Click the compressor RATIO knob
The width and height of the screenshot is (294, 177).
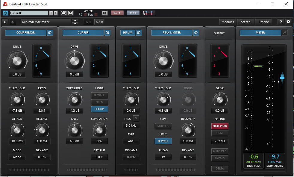tap(42, 99)
